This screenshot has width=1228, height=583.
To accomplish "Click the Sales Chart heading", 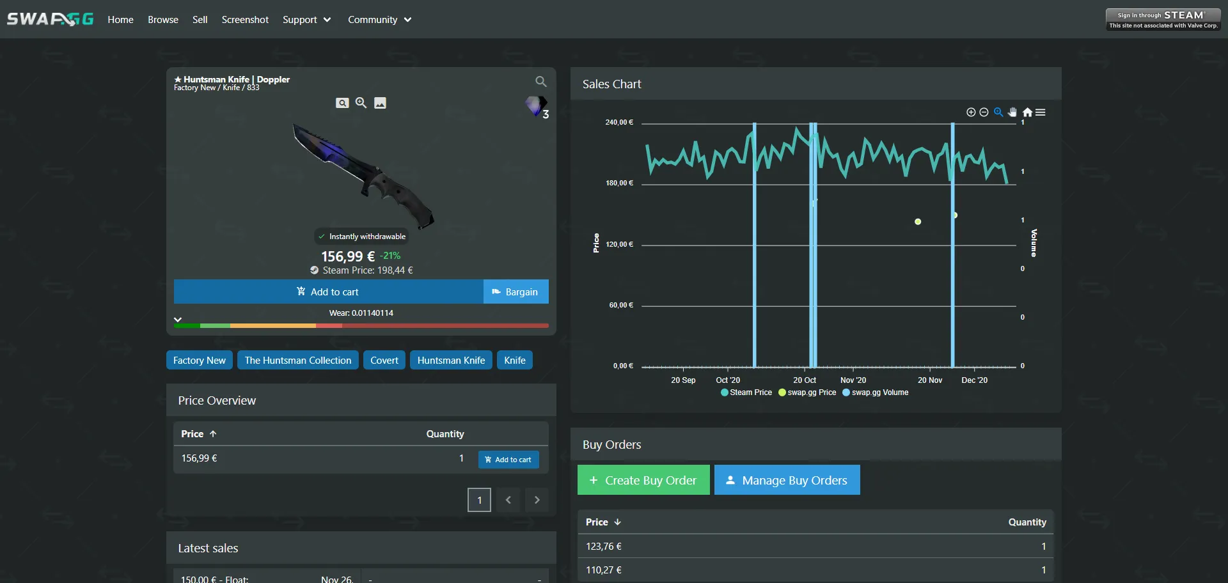I will pyautogui.click(x=611, y=84).
